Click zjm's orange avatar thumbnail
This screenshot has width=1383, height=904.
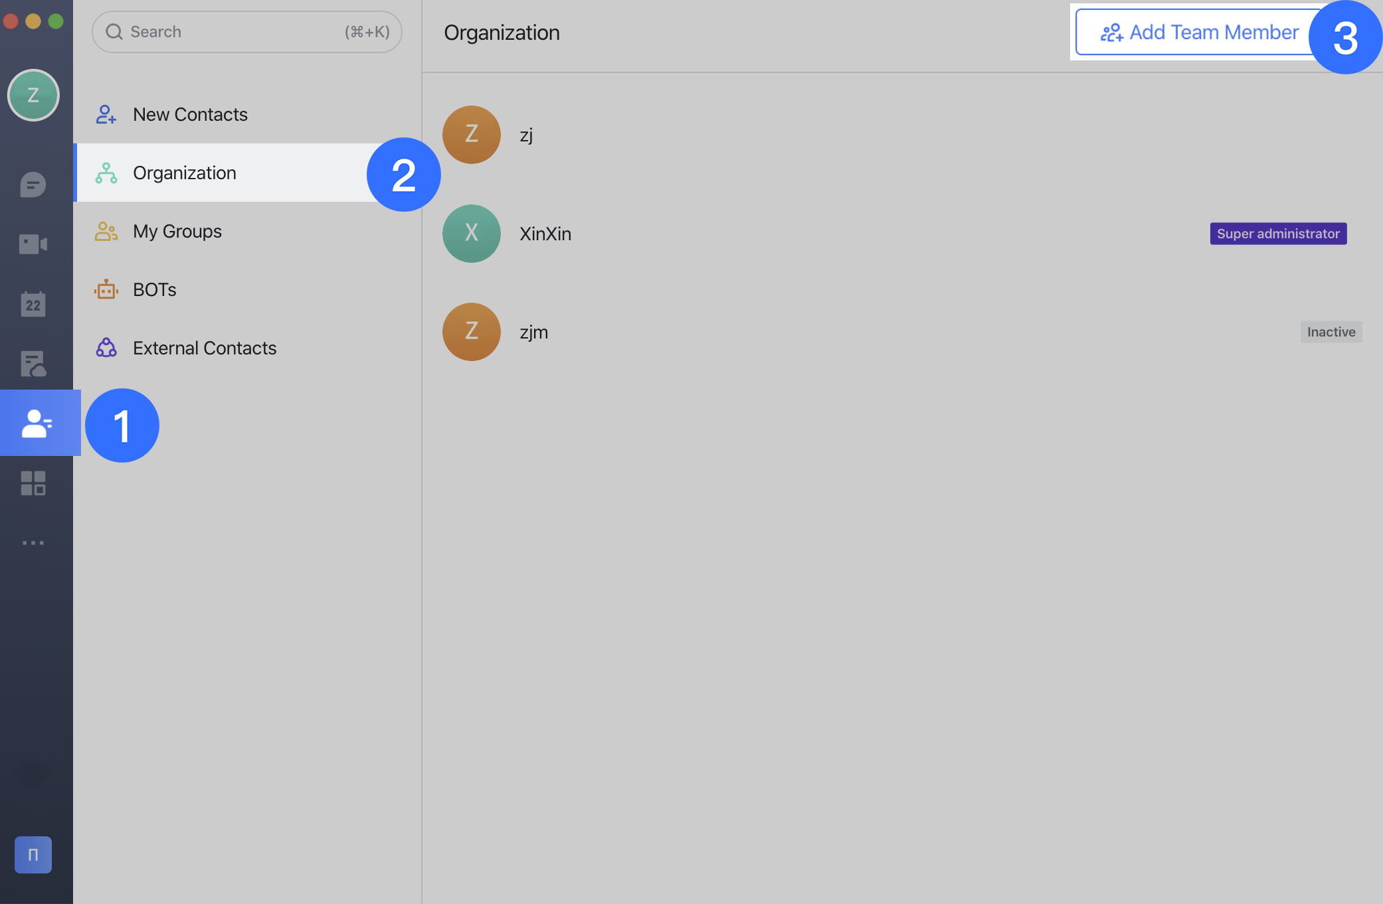[x=472, y=332]
